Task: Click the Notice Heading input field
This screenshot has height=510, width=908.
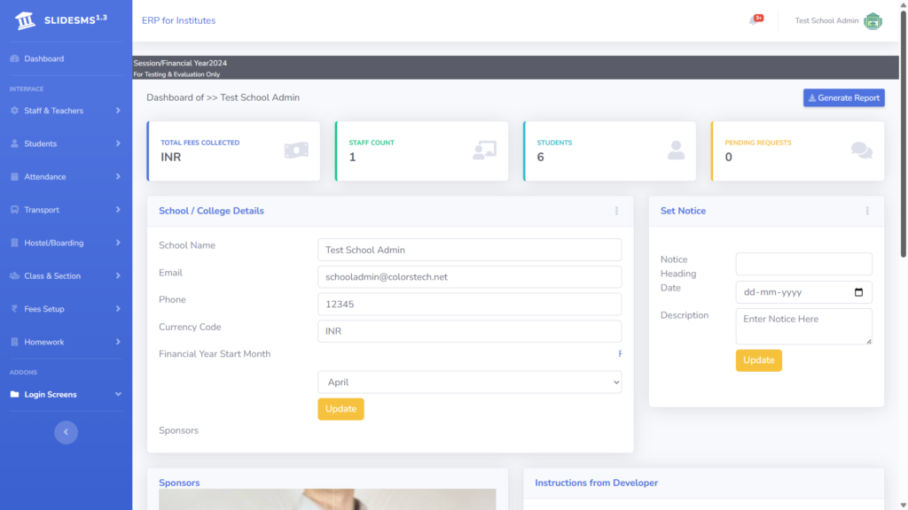Action: click(803, 264)
